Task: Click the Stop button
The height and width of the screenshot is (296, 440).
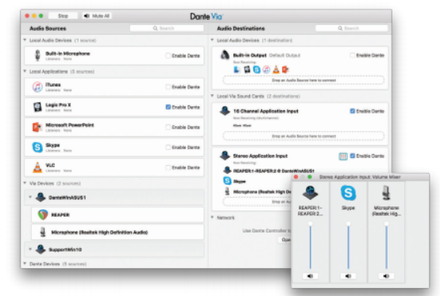Action: point(63,16)
